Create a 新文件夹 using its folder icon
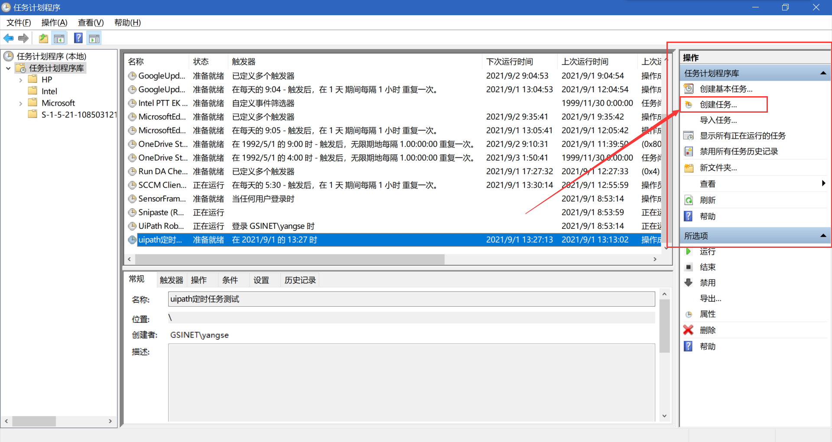832x442 pixels. (689, 168)
